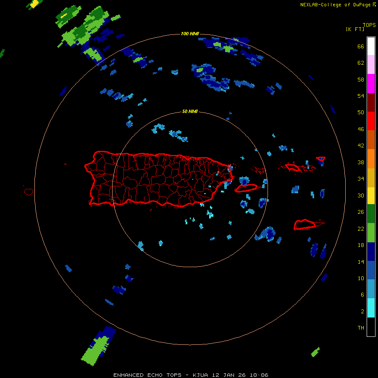Click the large island outline southeast of the 50 NMI ring

[305, 224]
